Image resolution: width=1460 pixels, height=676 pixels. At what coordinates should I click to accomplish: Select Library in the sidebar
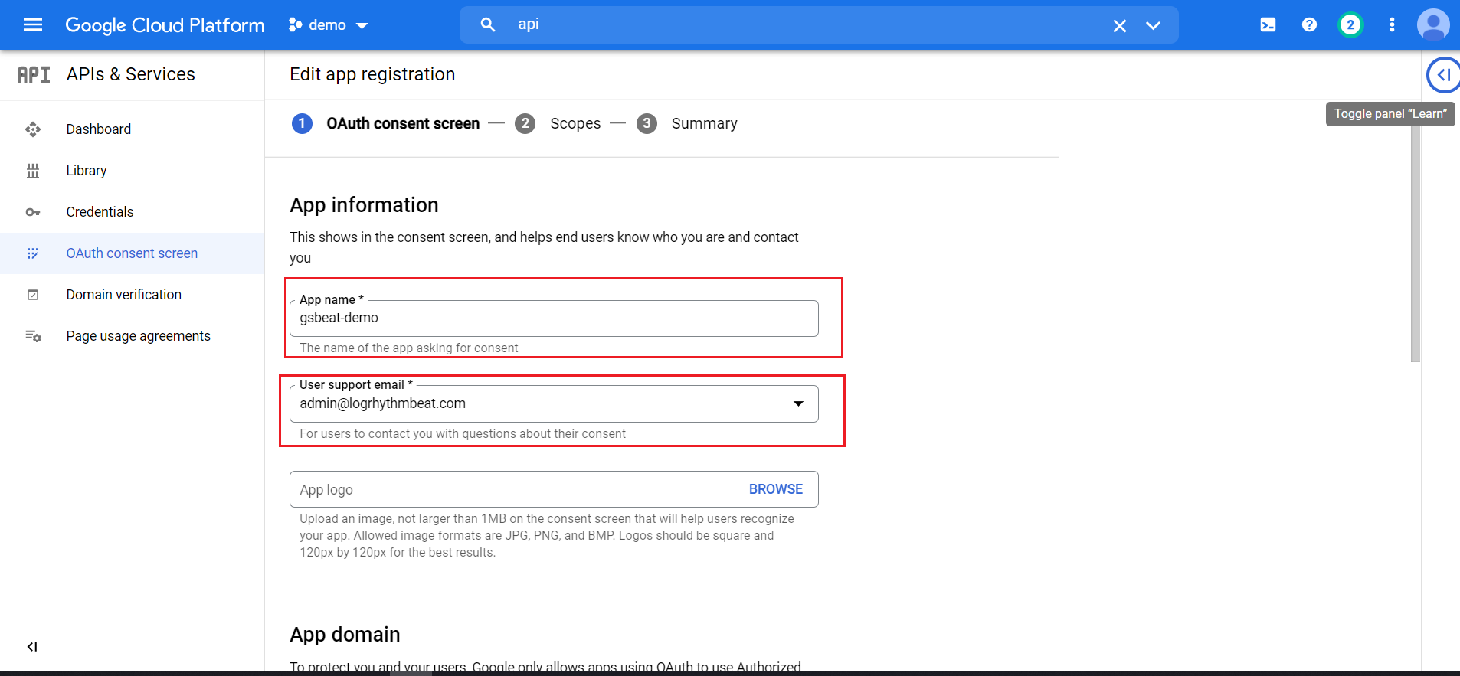click(86, 171)
